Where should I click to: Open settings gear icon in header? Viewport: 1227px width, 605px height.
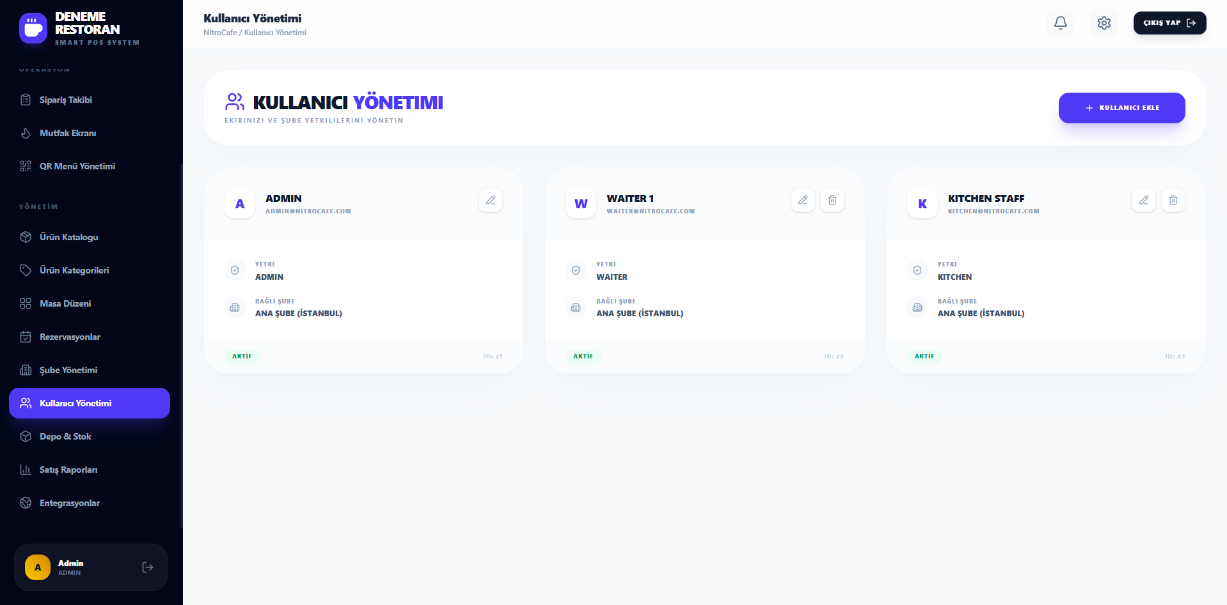click(1104, 23)
